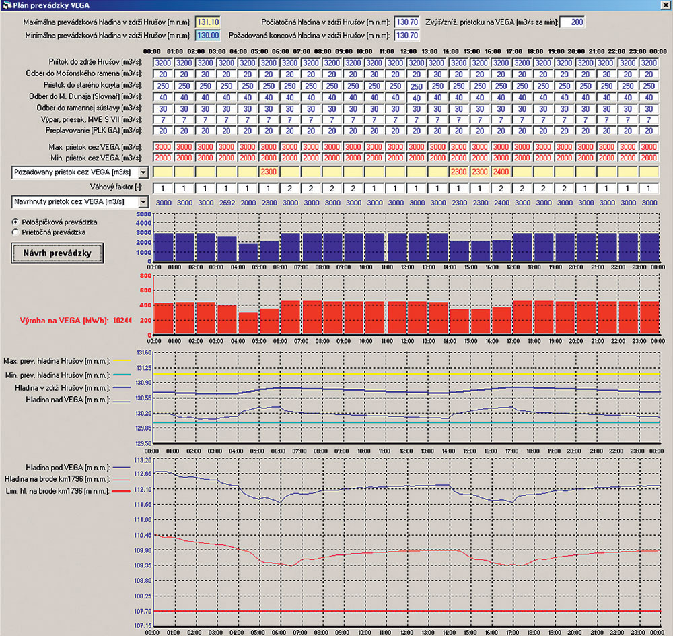Click the lowest blue flow bar at 04:00
Screen dimensions: 673x636
pos(248,251)
